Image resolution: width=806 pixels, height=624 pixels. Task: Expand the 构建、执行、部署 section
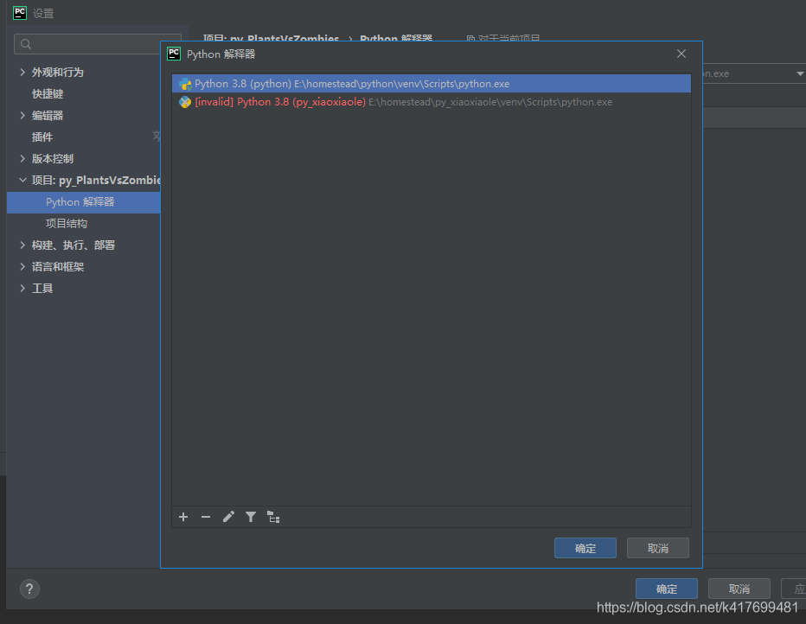point(22,245)
